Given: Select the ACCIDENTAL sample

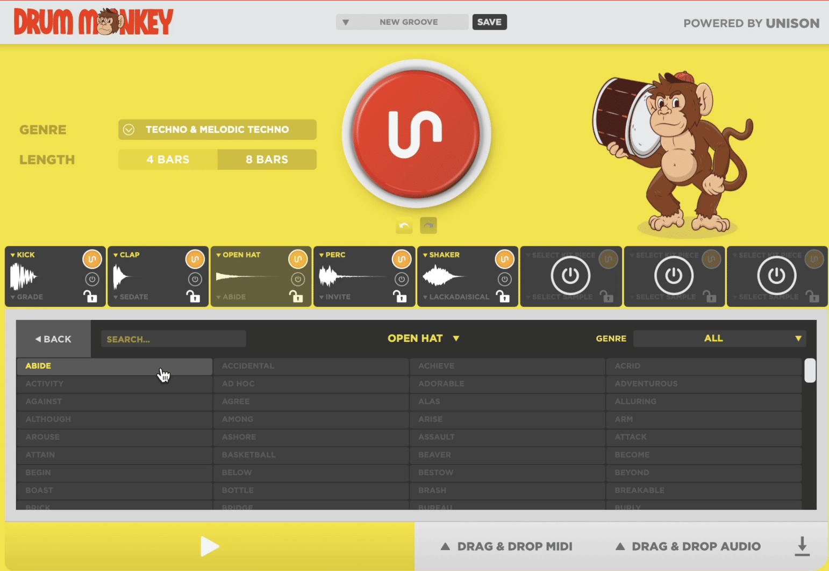Looking at the screenshot, I should point(311,366).
